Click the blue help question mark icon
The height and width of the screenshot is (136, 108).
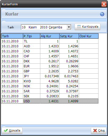[x=102, y=14]
